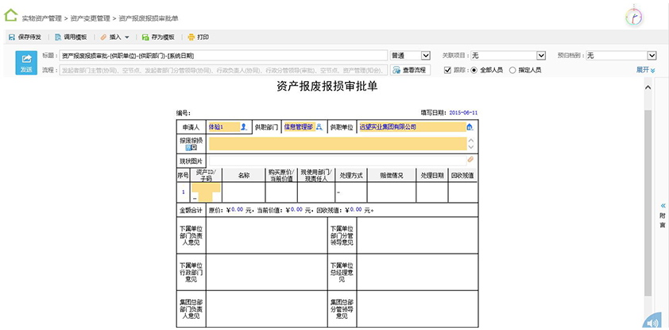
Task: Click the 下属单位部门负责人意见 opinion box
Action: pyautogui.click(x=266, y=235)
